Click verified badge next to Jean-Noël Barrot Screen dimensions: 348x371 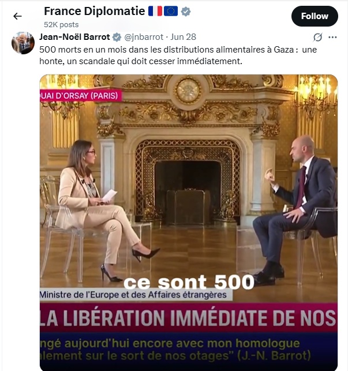[x=117, y=37]
